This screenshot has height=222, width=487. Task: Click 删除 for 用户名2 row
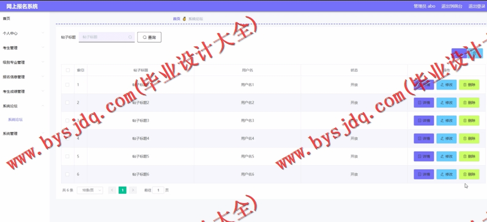pyautogui.click(x=469, y=102)
